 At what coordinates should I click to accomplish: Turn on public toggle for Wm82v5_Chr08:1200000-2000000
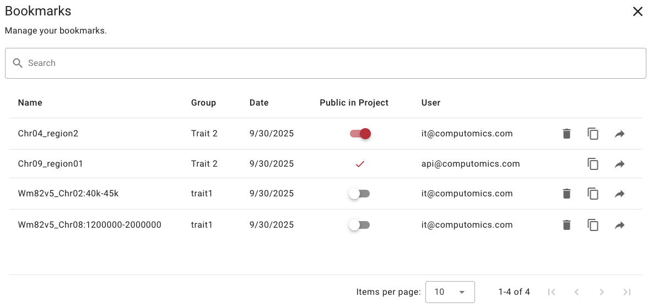[359, 225]
